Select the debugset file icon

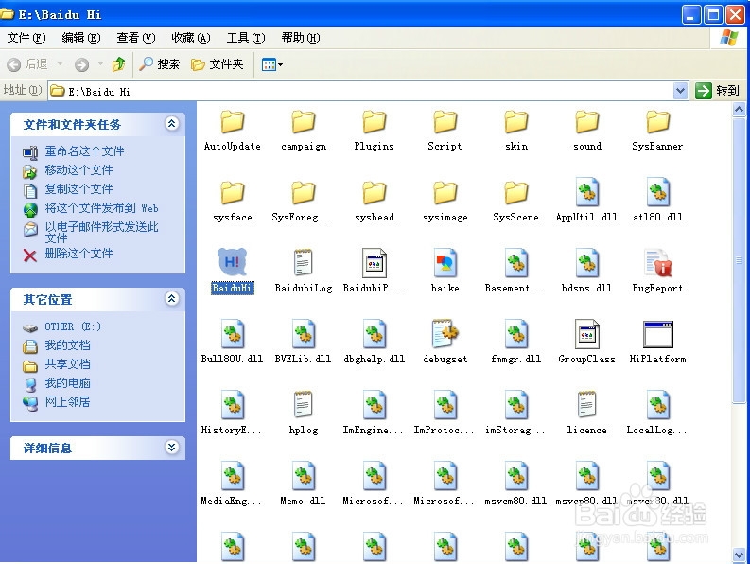[445, 333]
